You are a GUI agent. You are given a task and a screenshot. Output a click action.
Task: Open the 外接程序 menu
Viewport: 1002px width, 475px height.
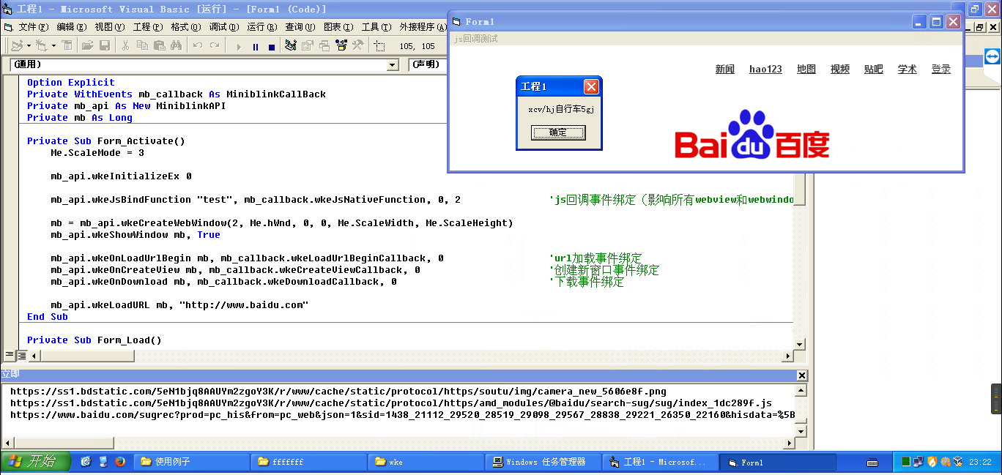pos(423,27)
